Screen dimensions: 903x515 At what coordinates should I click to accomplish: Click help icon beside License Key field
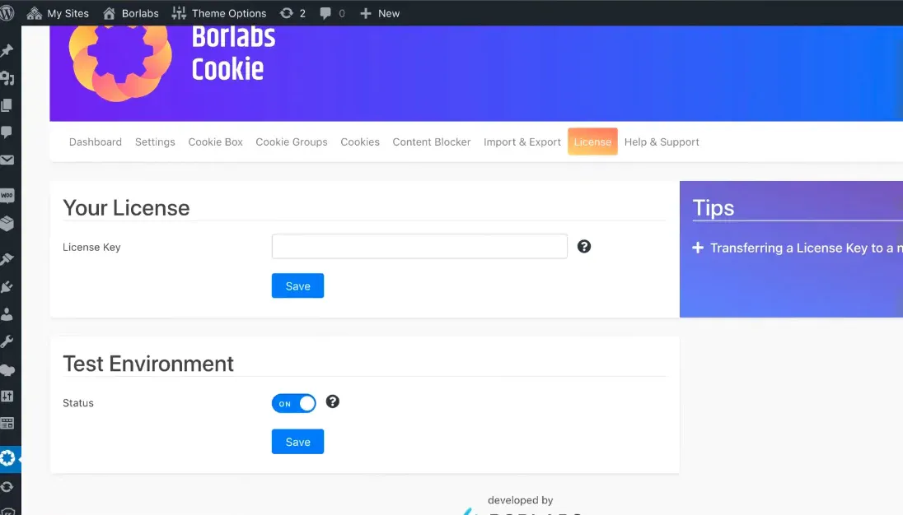point(584,246)
